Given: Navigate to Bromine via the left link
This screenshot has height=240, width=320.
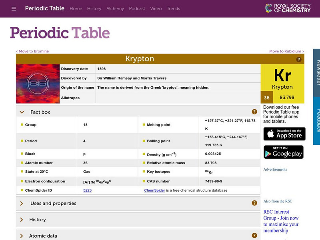Looking at the screenshot, I should click(32, 51).
